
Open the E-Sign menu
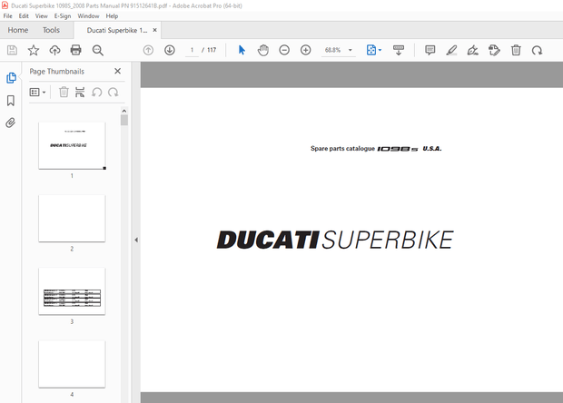pyautogui.click(x=63, y=16)
